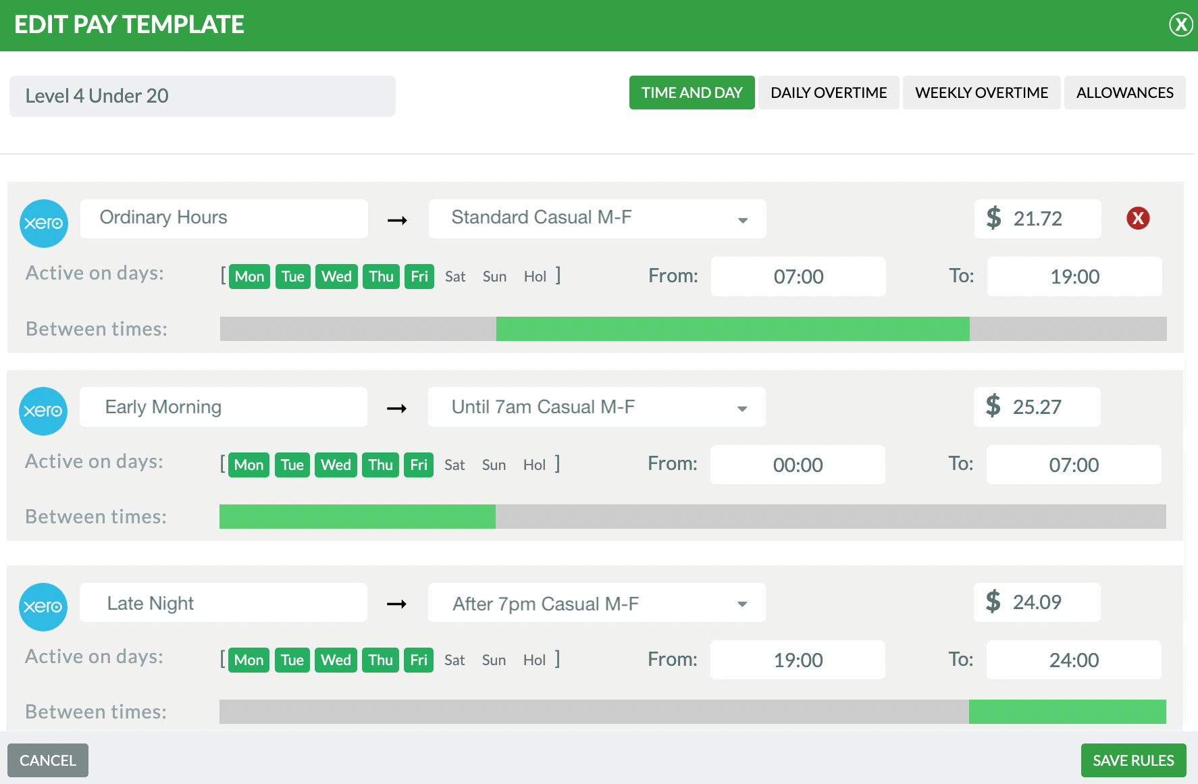This screenshot has height=784, width=1198.
Task: Click the dollar sign for Early Morning rate
Action: tap(993, 407)
